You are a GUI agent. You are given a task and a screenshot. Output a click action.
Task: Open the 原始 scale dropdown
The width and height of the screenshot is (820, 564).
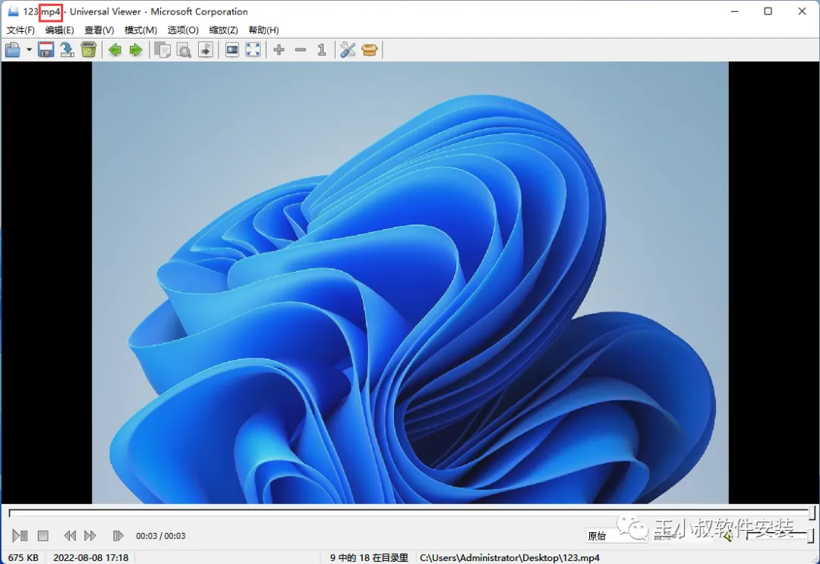(616, 536)
